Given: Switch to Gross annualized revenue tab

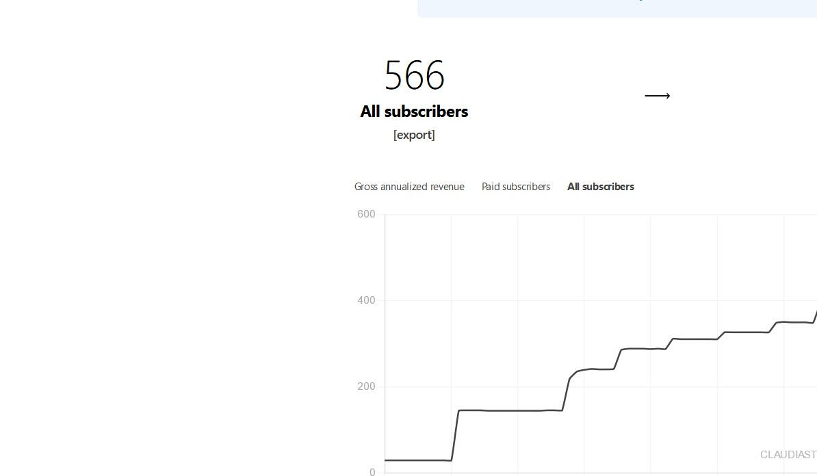Looking at the screenshot, I should tap(409, 187).
